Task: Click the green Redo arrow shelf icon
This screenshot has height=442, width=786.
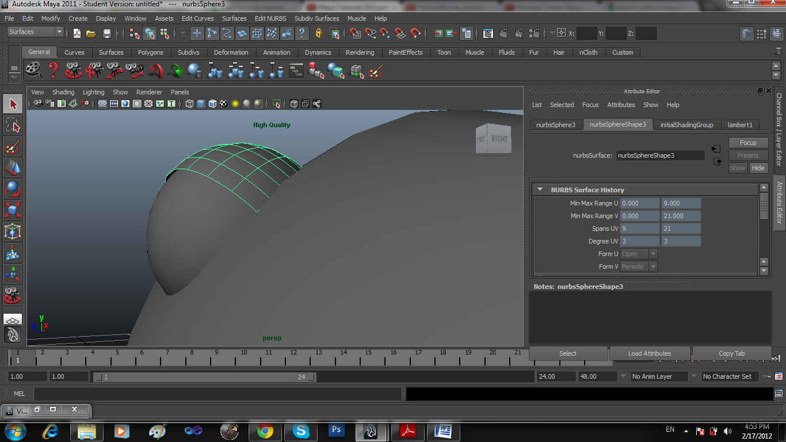Action: point(175,71)
